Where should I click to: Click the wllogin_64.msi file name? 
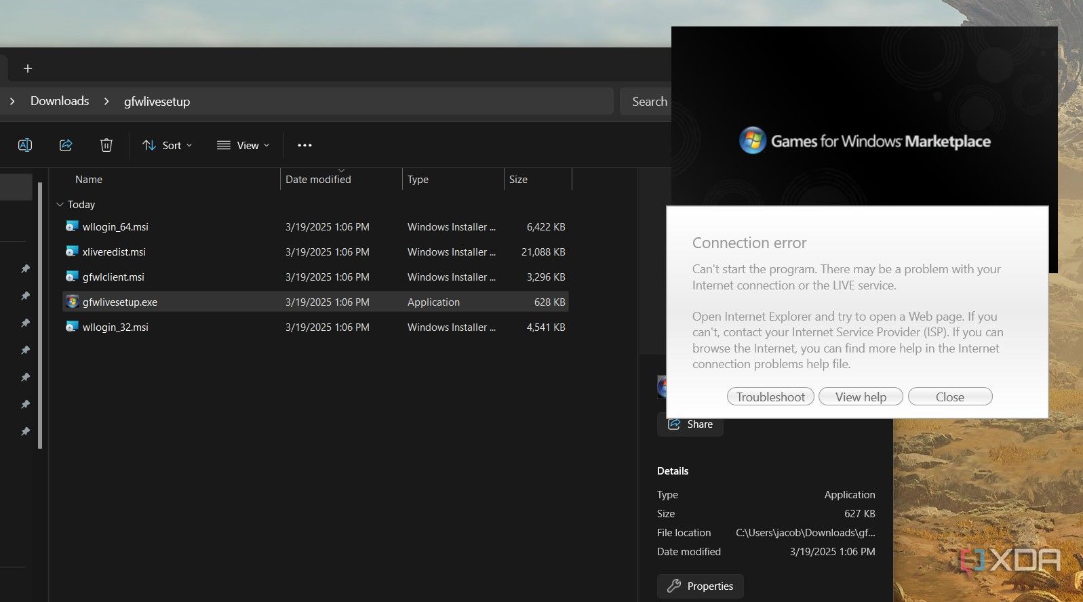coord(115,227)
